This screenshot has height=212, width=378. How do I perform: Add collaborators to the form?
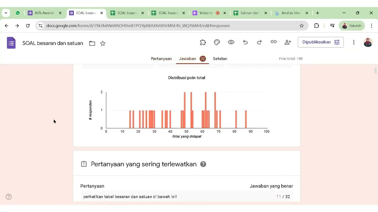coord(288,42)
